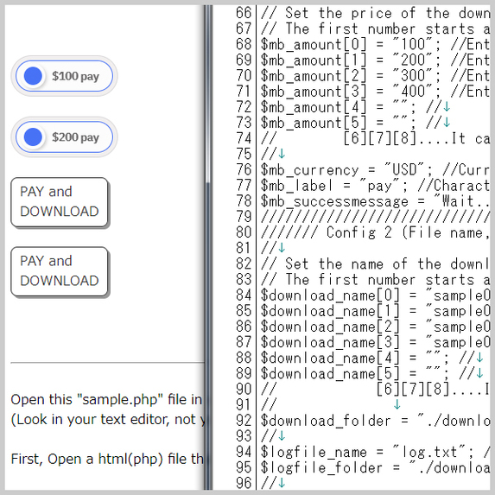
Task: Click code line 68 with $mb_amount[0]
Action: [x=375, y=44]
